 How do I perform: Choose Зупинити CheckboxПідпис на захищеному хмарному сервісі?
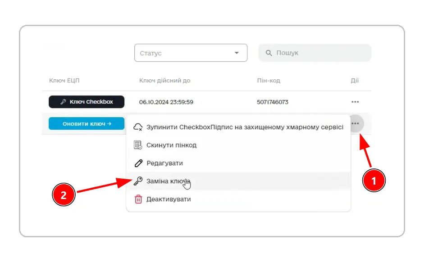tap(245, 127)
